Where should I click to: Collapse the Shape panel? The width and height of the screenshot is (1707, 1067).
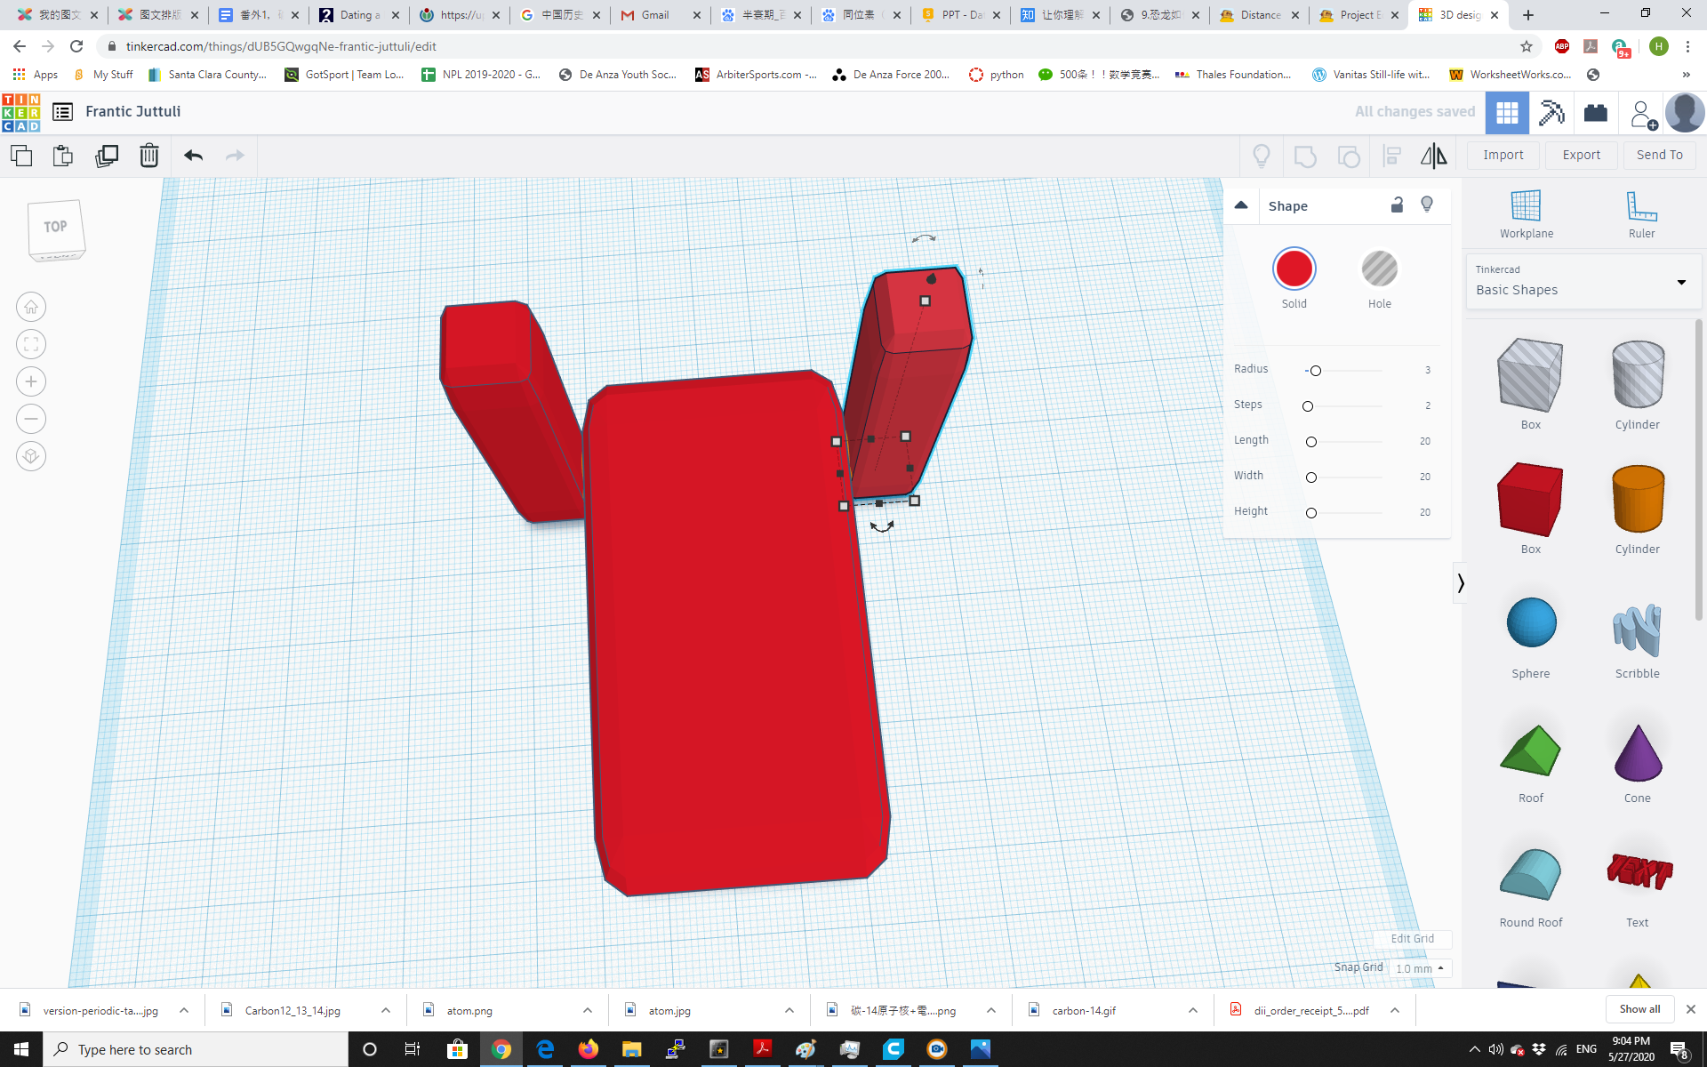click(1241, 205)
